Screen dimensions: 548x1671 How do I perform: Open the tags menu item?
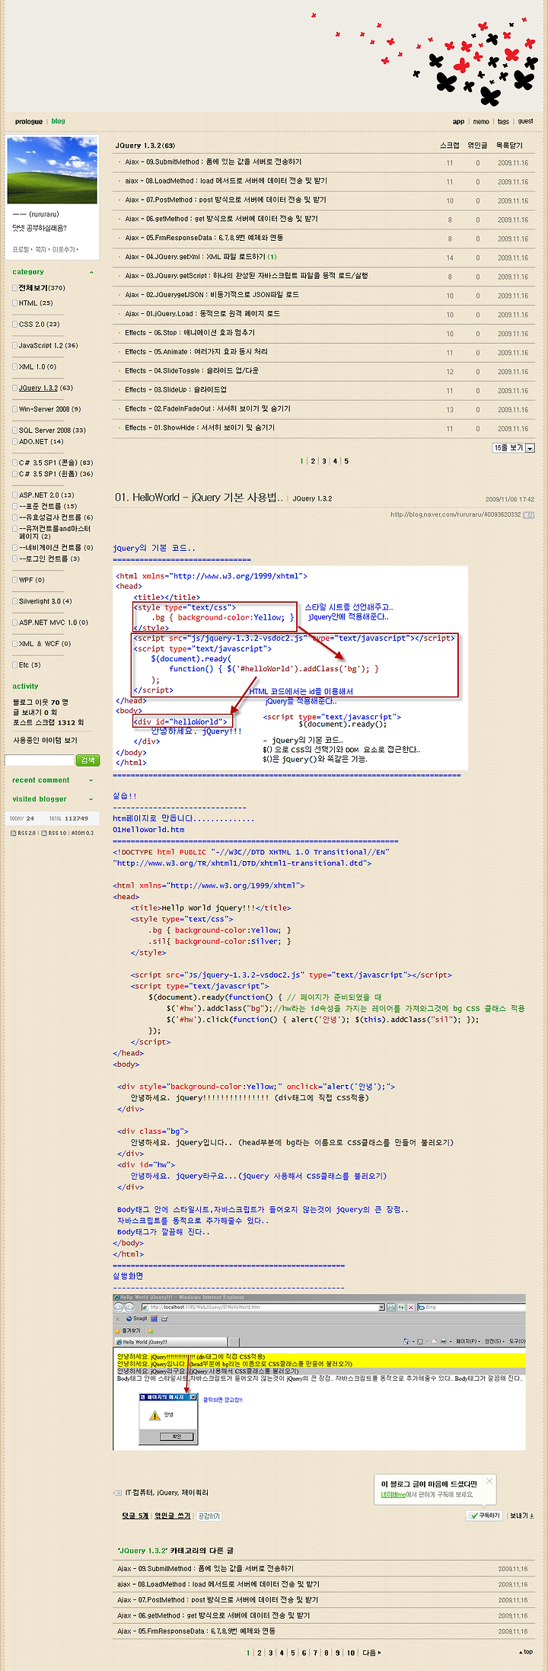(503, 122)
